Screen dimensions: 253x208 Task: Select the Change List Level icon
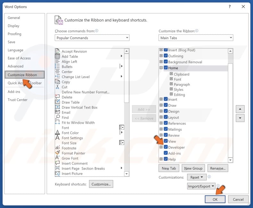tap(57, 76)
